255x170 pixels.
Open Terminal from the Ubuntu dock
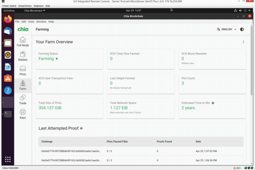click(x=8, y=114)
